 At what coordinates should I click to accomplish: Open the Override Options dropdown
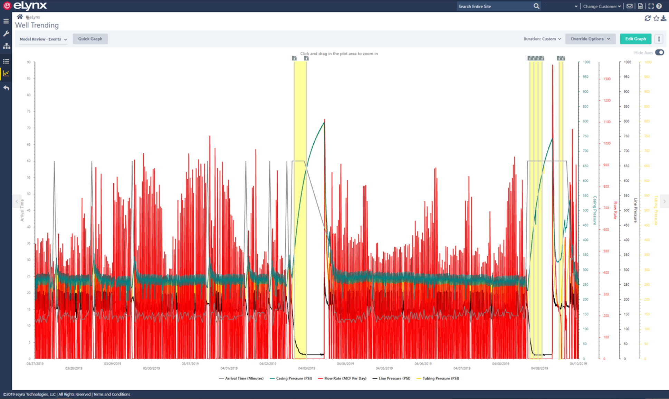(590, 39)
